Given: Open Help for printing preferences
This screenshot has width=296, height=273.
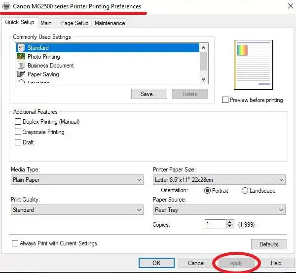Looking at the screenshot, I should pos(276,263).
